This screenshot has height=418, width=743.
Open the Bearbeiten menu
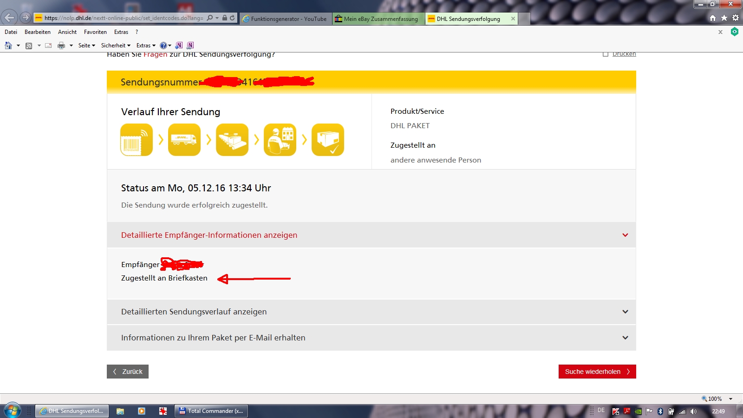coord(38,32)
